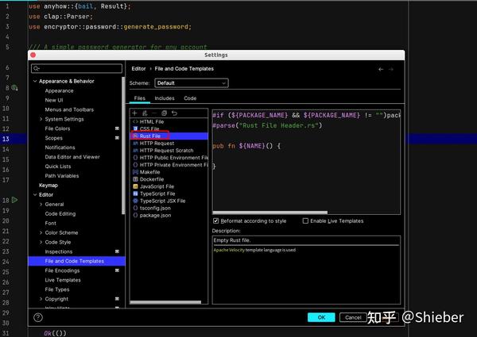Click the TypeScript JSX File template icon

(x=136, y=201)
